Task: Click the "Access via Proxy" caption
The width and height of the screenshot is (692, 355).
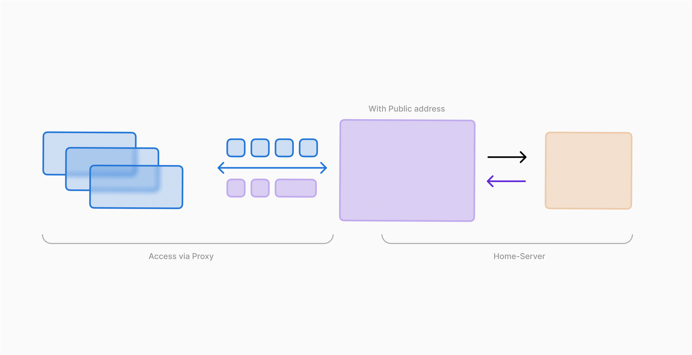Action: click(181, 256)
